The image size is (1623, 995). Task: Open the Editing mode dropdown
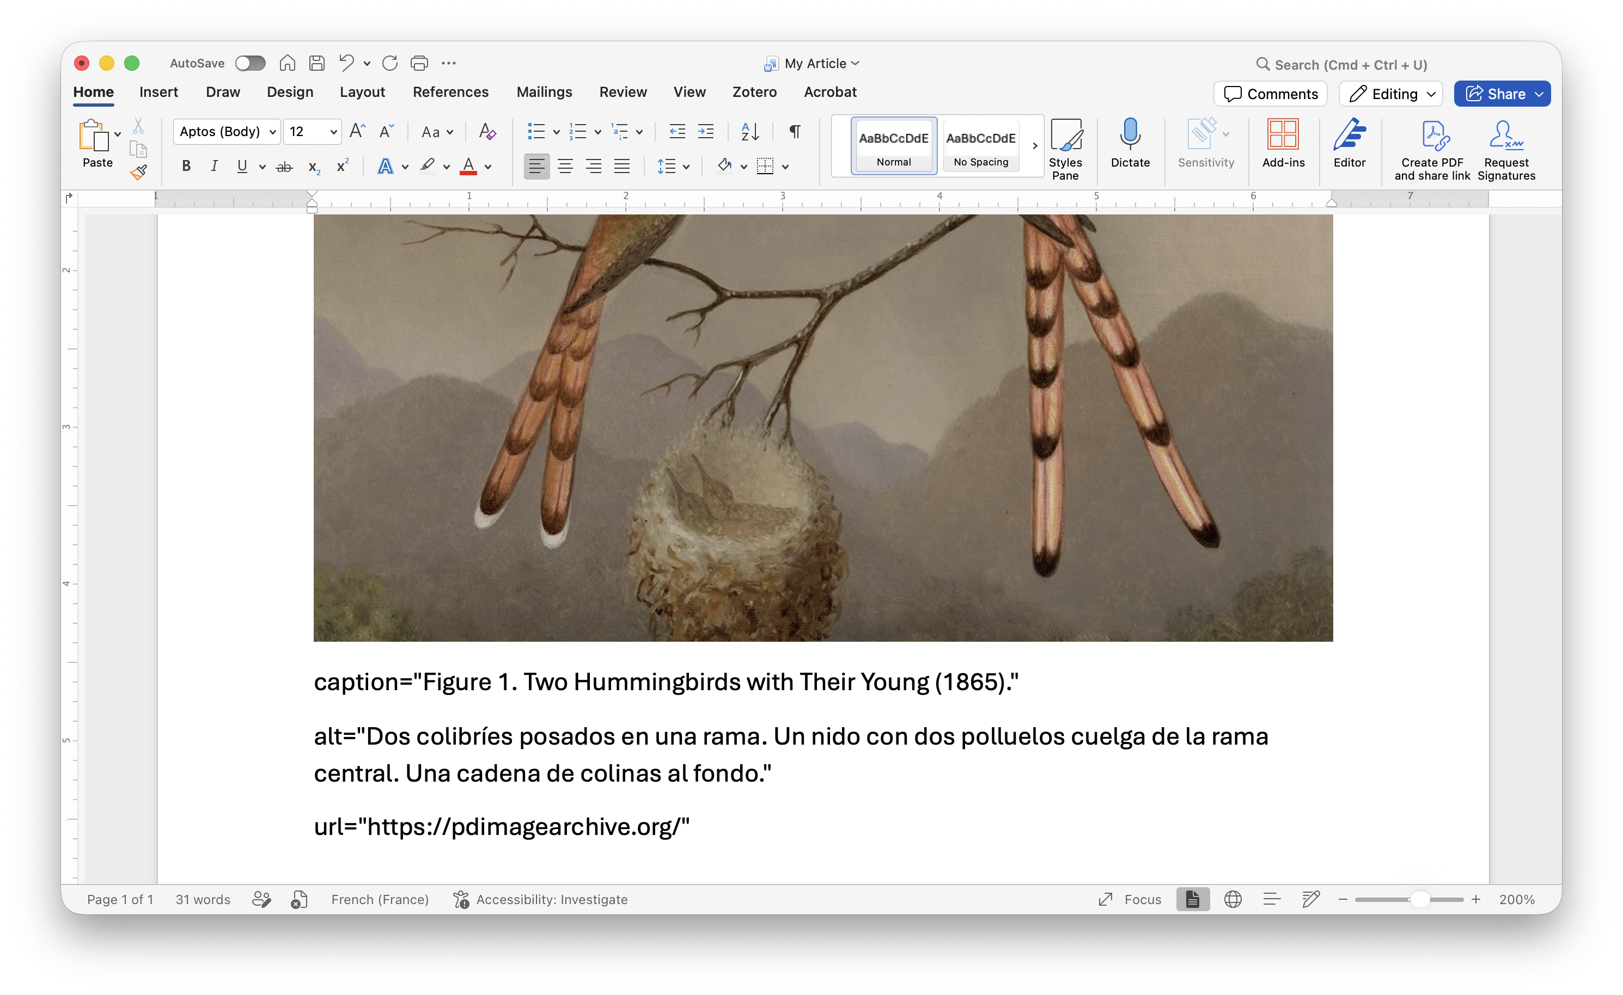point(1391,94)
